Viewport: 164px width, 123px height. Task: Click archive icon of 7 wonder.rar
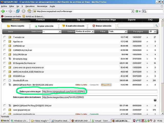point(10,37)
